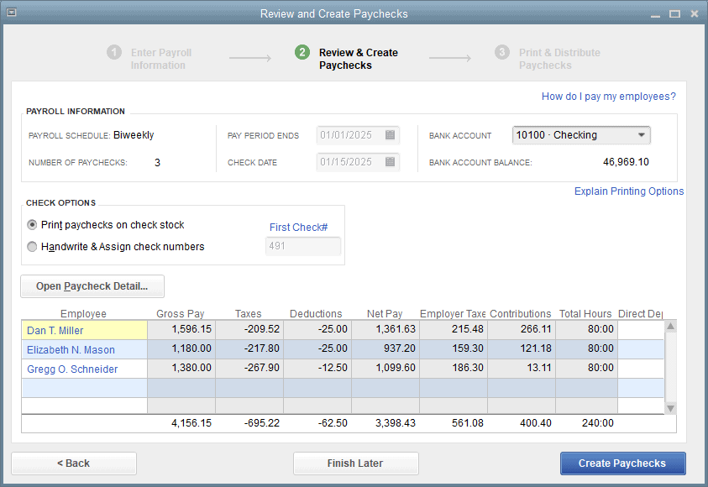Select gross pay cell 1,596.15
708x487 pixels.
(x=181, y=329)
